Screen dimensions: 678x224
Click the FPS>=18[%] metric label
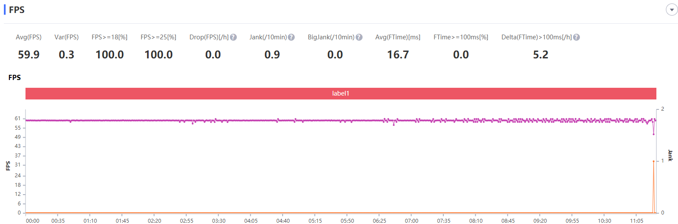click(x=109, y=37)
